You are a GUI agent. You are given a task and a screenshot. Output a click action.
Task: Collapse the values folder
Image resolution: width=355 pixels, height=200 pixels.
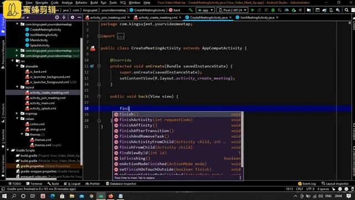click(x=17, y=118)
